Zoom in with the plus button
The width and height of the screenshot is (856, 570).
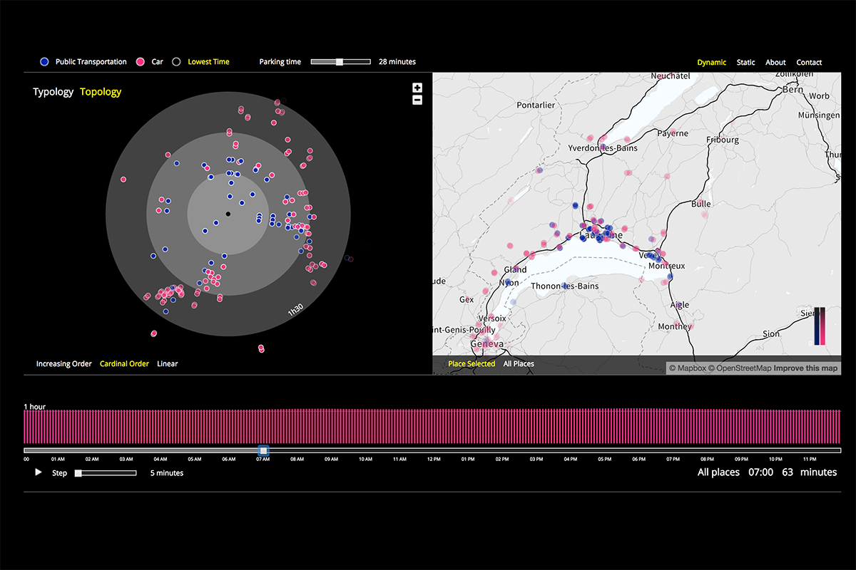417,88
